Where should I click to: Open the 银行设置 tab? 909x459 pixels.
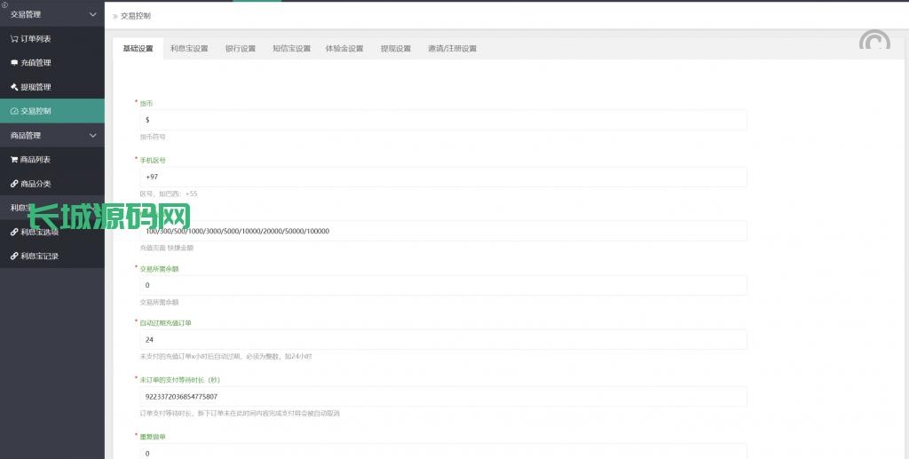tap(240, 49)
